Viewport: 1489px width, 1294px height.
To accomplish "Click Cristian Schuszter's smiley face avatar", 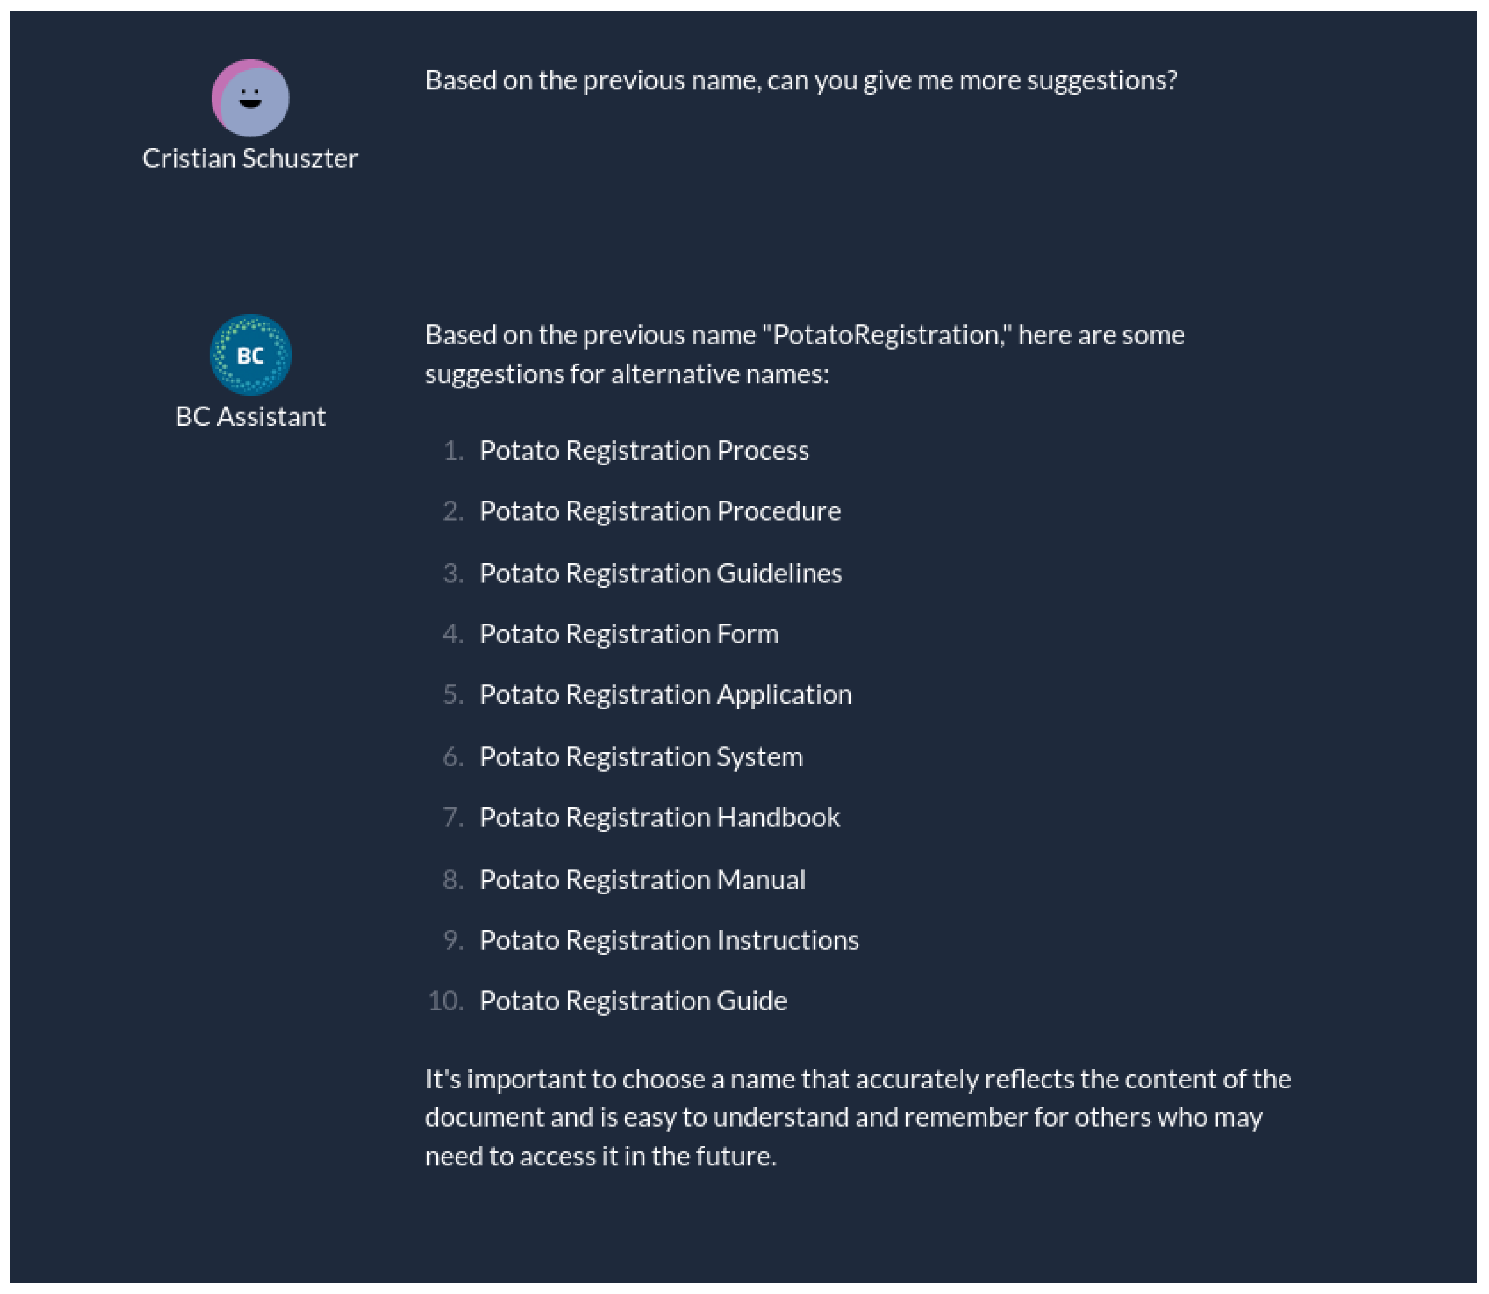I will 250,98.
